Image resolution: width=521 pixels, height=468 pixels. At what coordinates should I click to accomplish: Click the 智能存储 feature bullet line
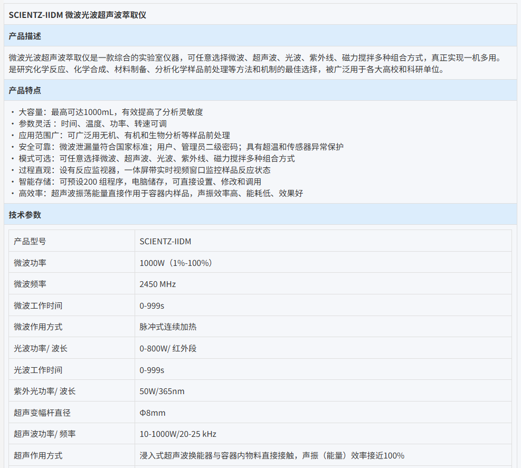point(140,182)
